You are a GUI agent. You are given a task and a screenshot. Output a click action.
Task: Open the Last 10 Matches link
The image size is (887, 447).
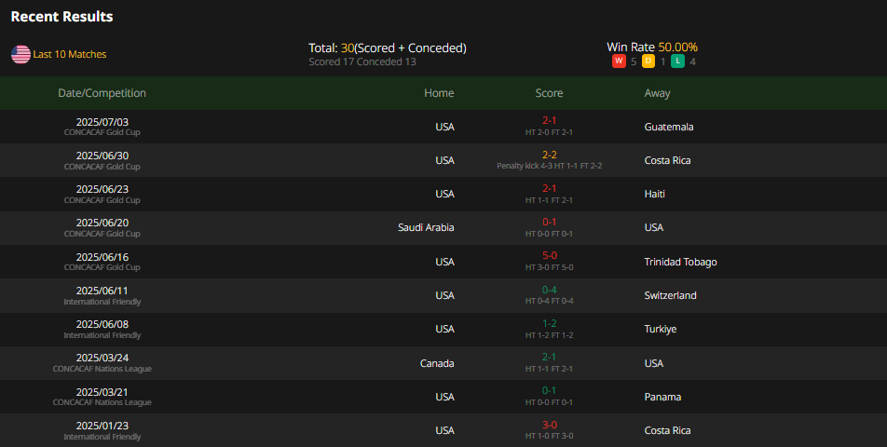pyautogui.click(x=70, y=54)
